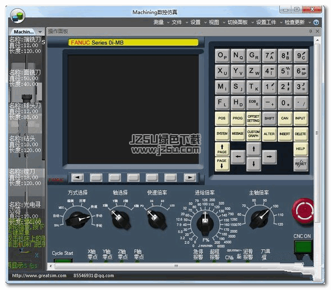Click the number 2 key
The image size is (331, 290).
[x=285, y=87]
